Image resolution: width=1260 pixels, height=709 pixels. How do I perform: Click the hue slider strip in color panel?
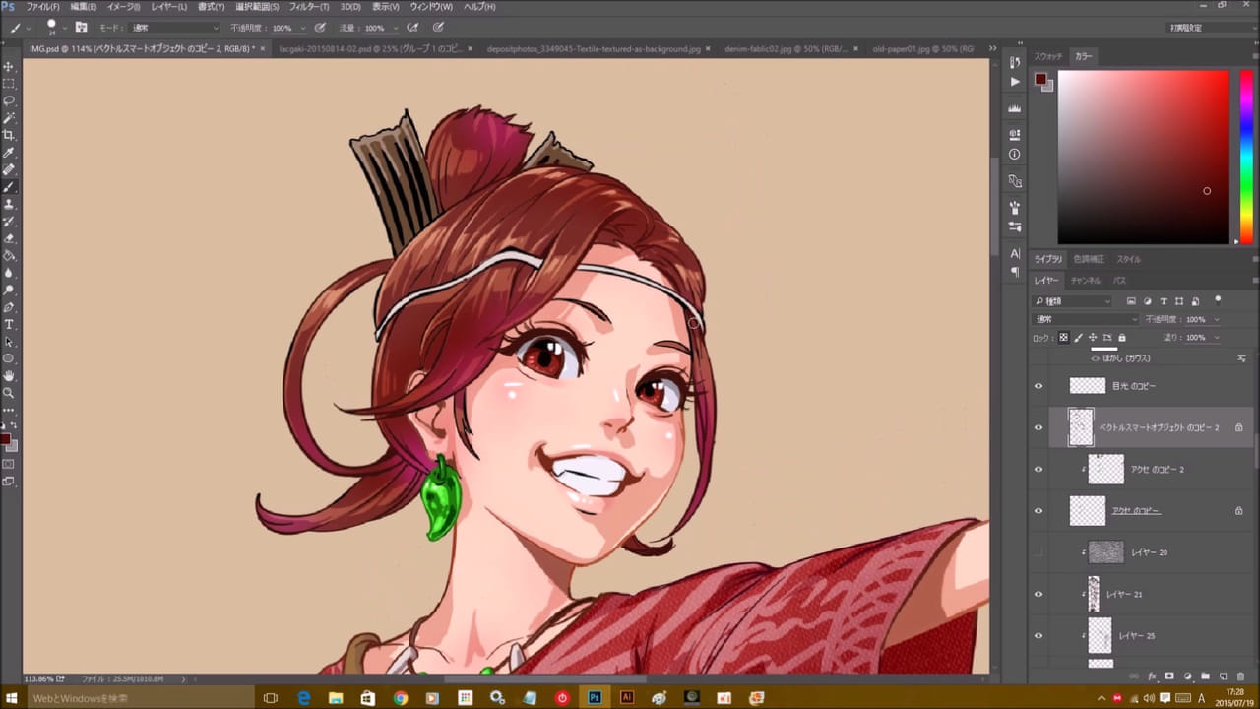click(x=1245, y=156)
